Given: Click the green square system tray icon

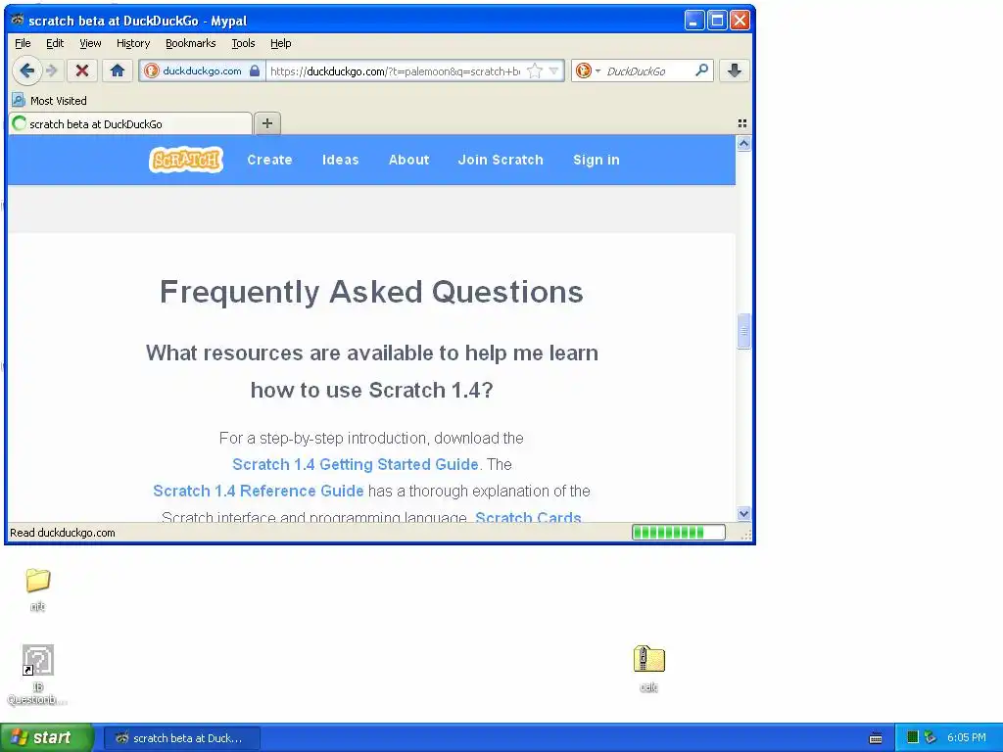Looking at the screenshot, I should [x=913, y=738].
